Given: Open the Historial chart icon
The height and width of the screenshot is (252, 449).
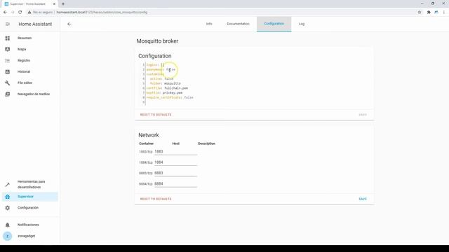Looking at the screenshot, I should click(x=8, y=71).
